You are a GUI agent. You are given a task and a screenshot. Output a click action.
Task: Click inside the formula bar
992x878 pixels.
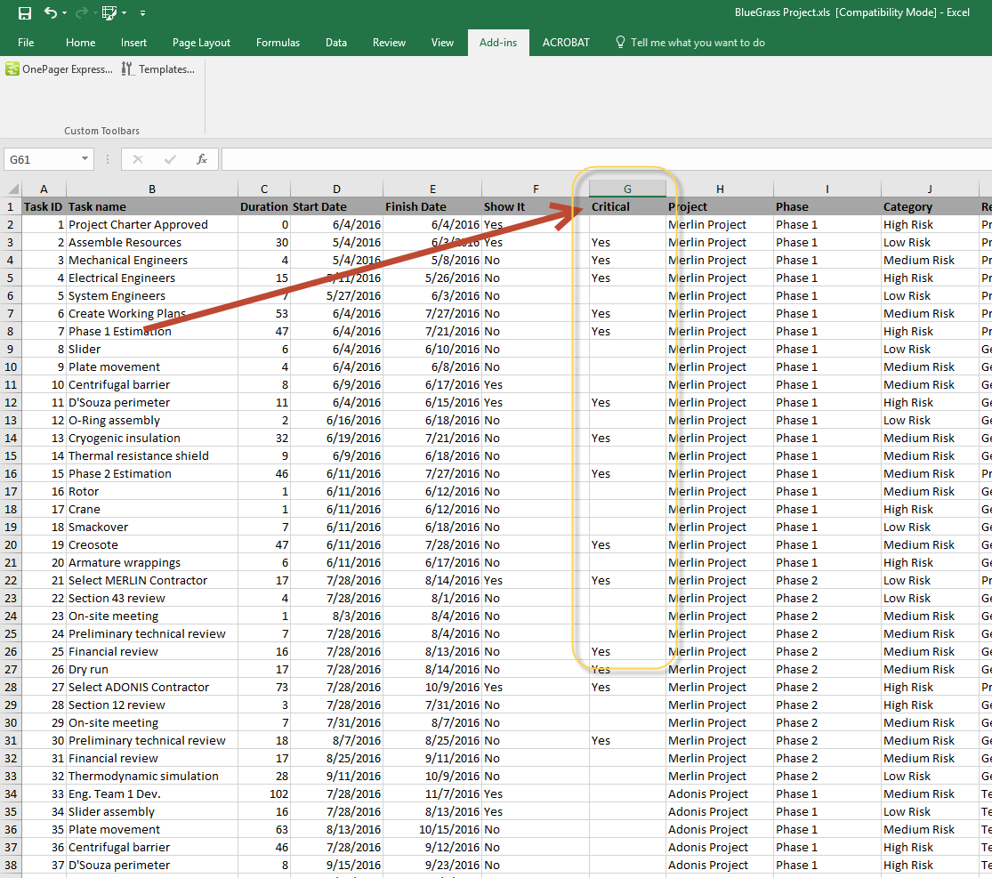pyautogui.click(x=605, y=159)
